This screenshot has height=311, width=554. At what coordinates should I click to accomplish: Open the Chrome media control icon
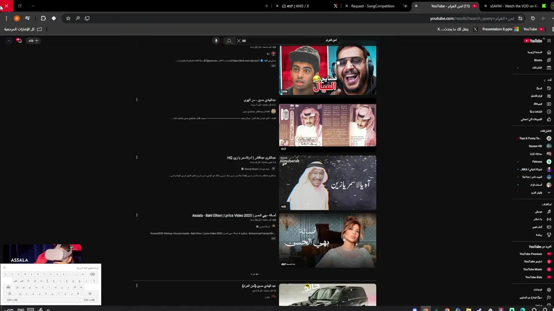click(x=27, y=18)
